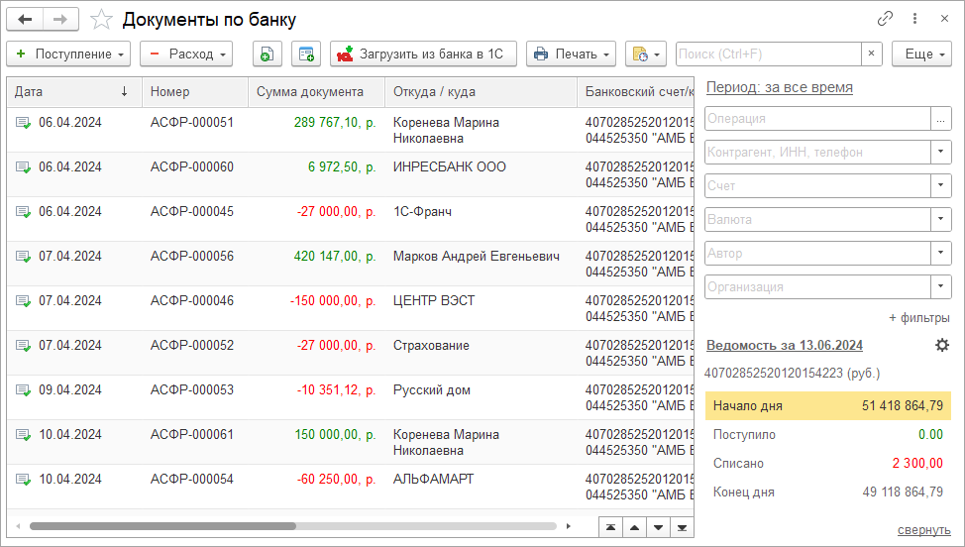Viewport: 965px width, 547px height.
Task: Click the back navigation arrow
Action: tap(26, 20)
